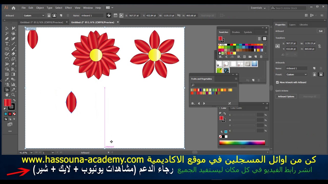This screenshot has height=184, width=328.
Task: Enable Color mode button below fill
Action: click(6, 114)
